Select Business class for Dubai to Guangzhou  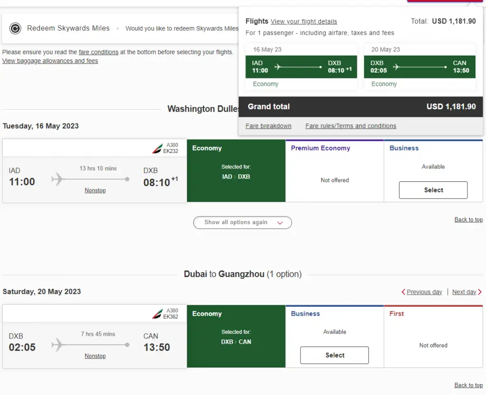tap(334, 355)
